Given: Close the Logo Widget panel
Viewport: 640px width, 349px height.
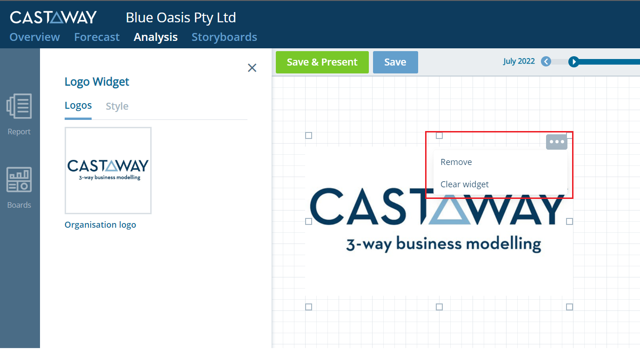Looking at the screenshot, I should click(252, 68).
